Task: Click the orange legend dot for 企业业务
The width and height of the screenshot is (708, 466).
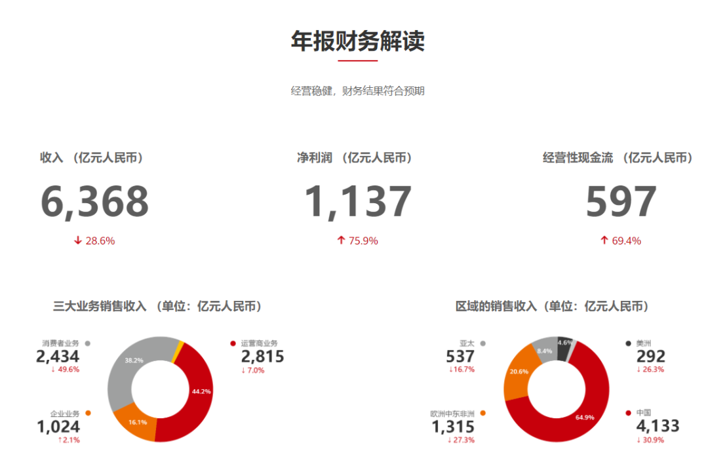Action: coord(88,413)
